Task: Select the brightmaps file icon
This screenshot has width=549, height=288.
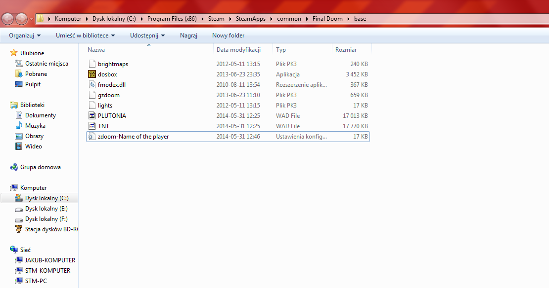Action: (x=91, y=64)
